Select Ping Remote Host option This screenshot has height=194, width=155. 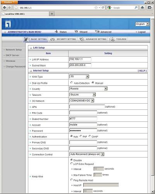[x=71, y=180]
